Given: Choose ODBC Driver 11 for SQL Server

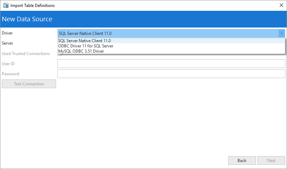Looking at the screenshot, I should click(x=171, y=46).
